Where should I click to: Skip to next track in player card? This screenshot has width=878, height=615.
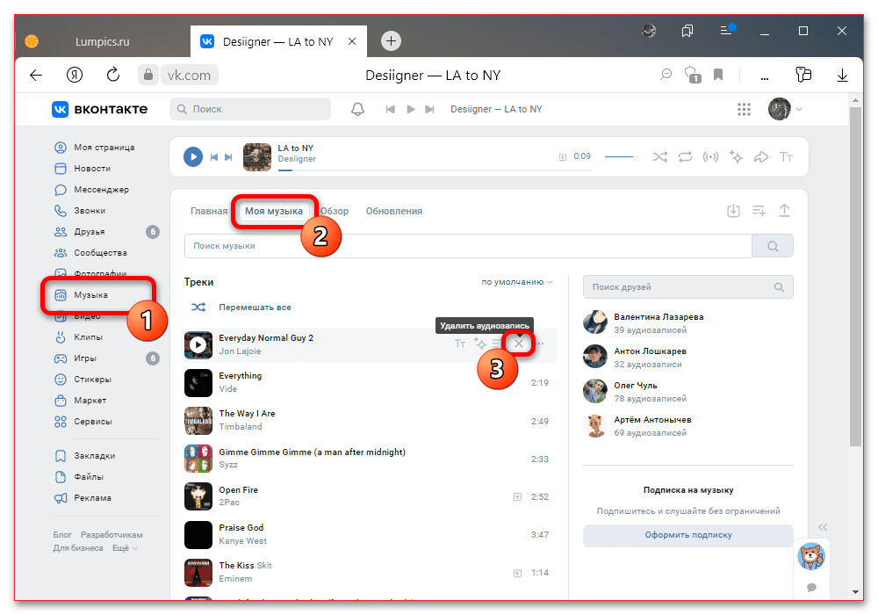(228, 157)
